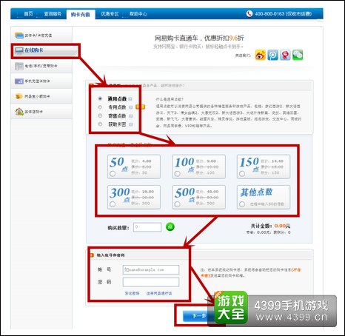This screenshot has height=336, width=345.
Task: Open the 首页 home tab
Action: tap(28, 14)
